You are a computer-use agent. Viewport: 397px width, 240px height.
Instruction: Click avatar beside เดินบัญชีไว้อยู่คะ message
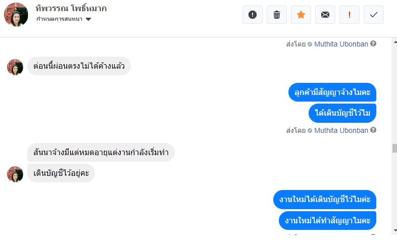(15, 174)
